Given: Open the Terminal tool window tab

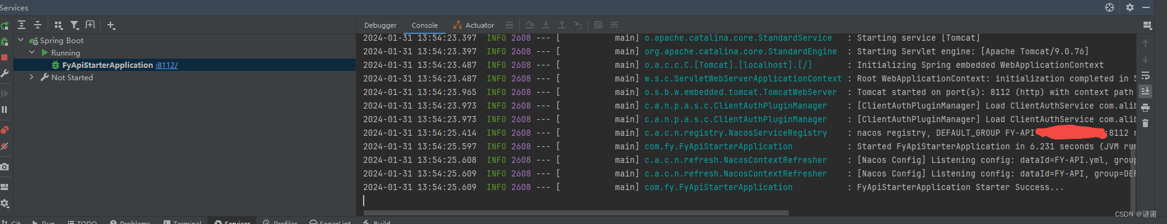Looking at the screenshot, I should pyautogui.click(x=183, y=221).
